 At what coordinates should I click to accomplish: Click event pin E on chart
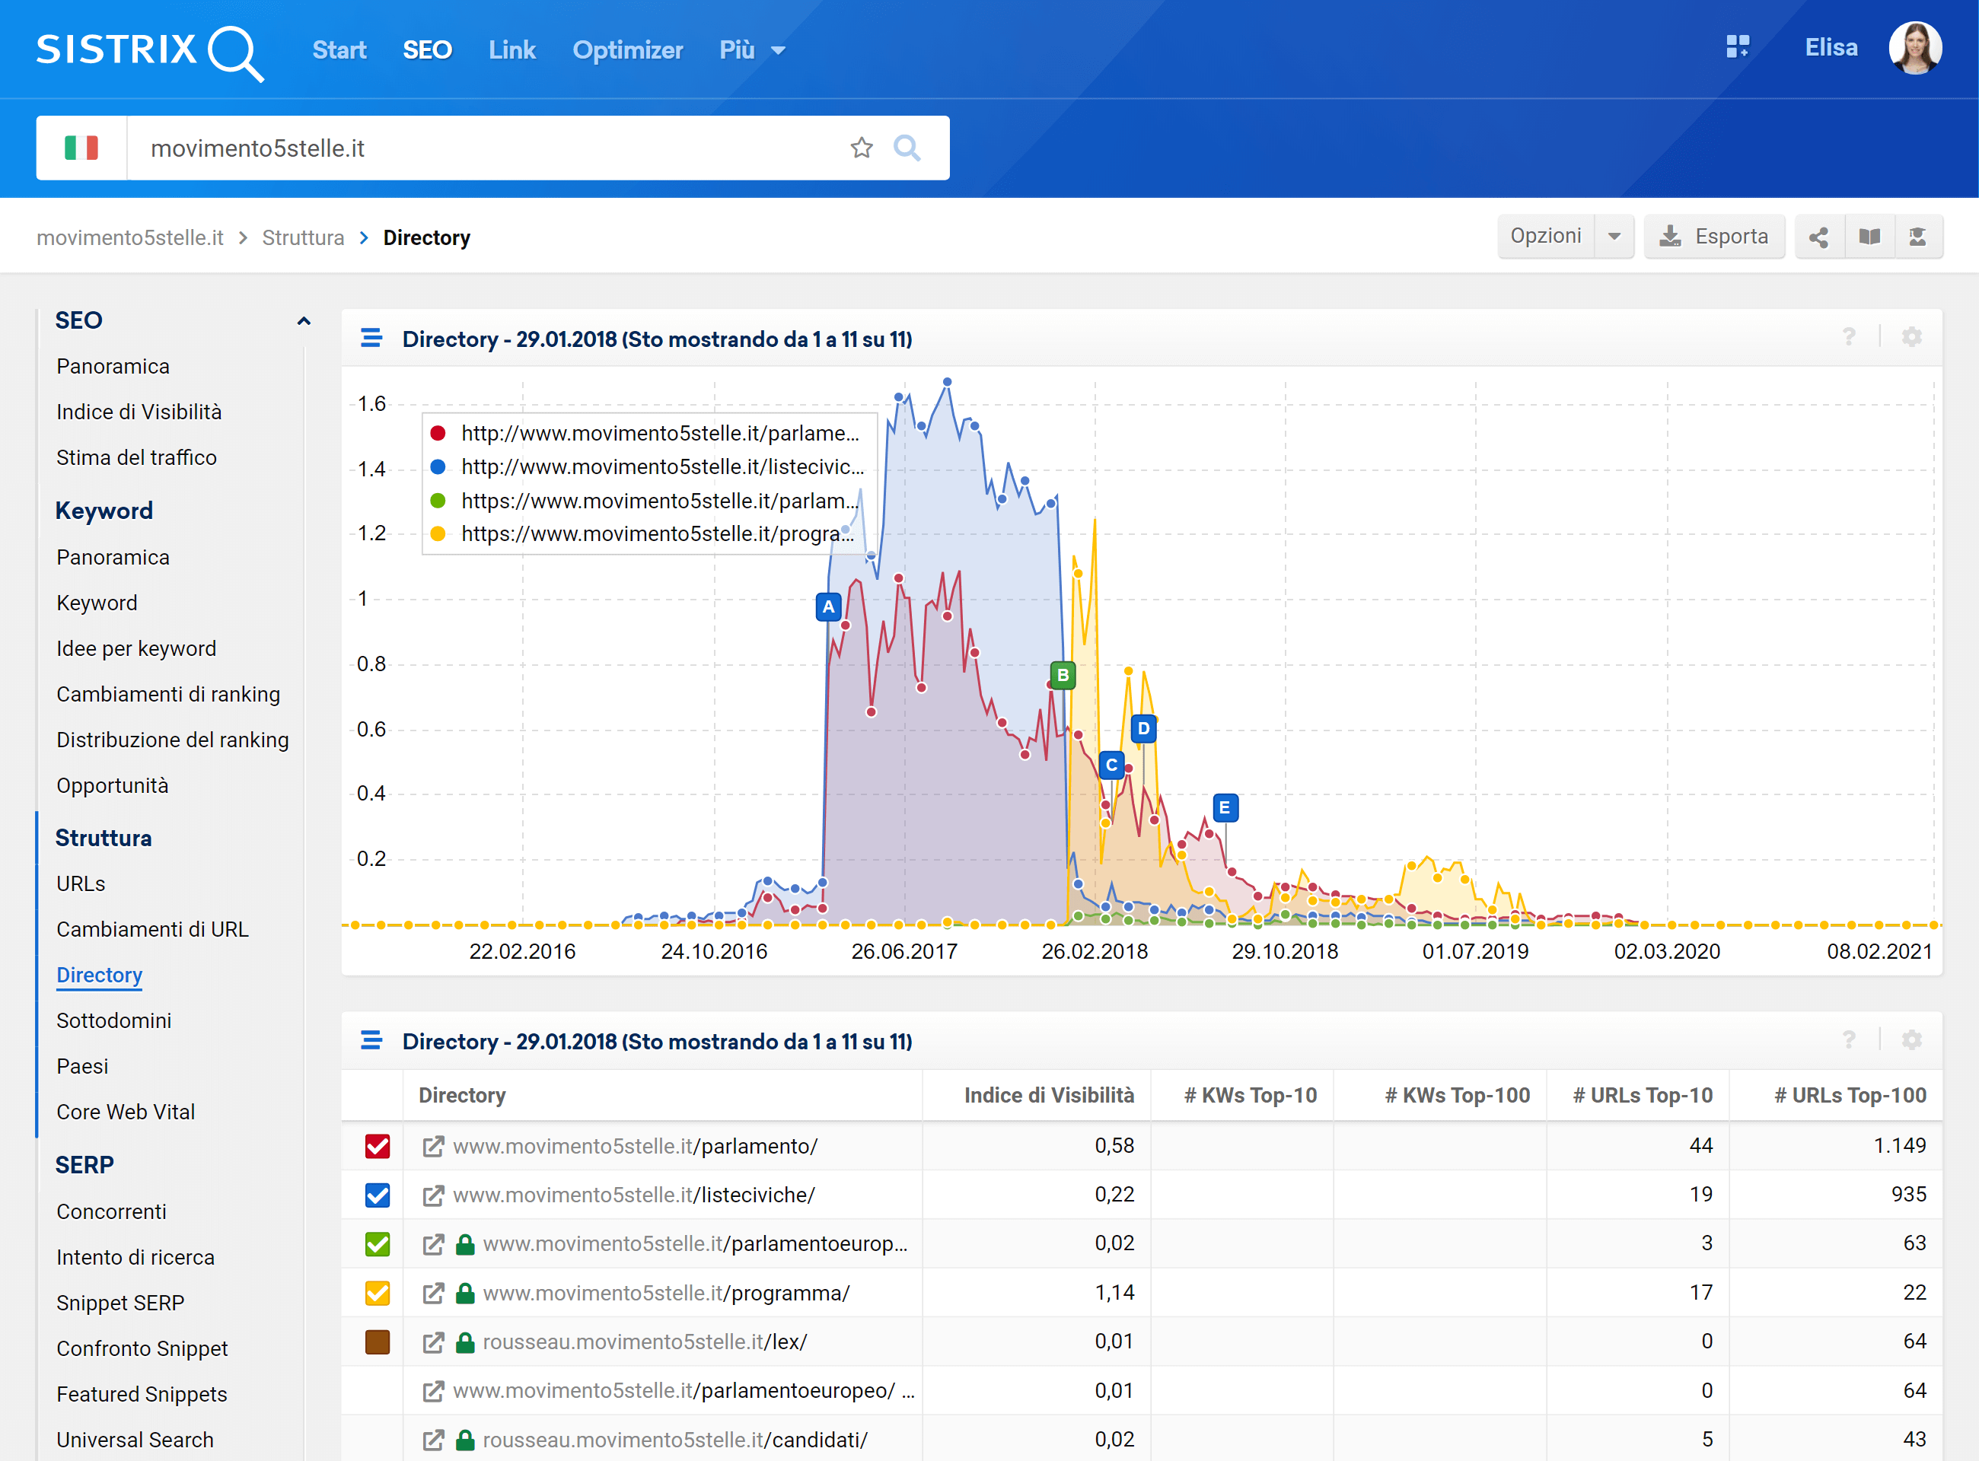[1225, 807]
